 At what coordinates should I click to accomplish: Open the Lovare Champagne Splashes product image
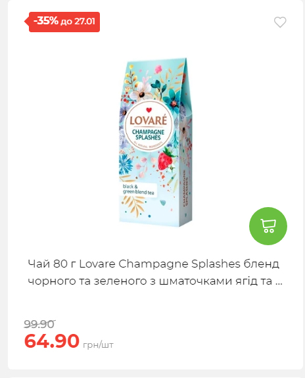[156, 142]
